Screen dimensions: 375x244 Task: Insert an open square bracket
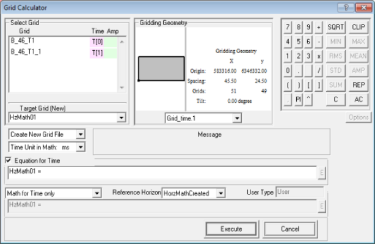[308, 85]
